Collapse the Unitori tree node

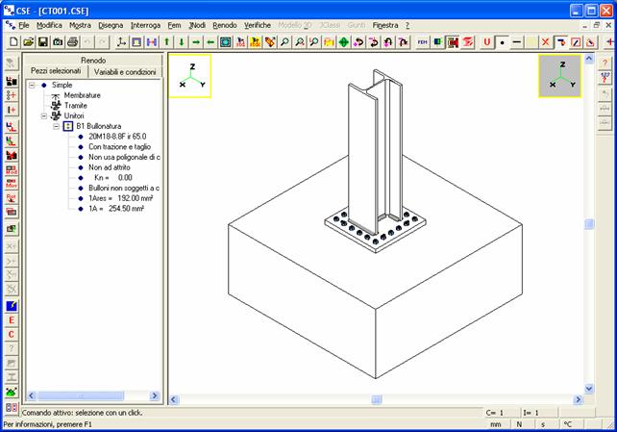coord(43,115)
